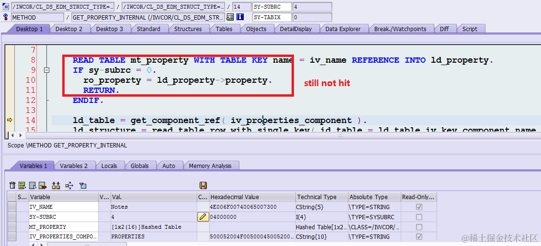Switch to Desktop 2 tab

[x=69, y=29]
